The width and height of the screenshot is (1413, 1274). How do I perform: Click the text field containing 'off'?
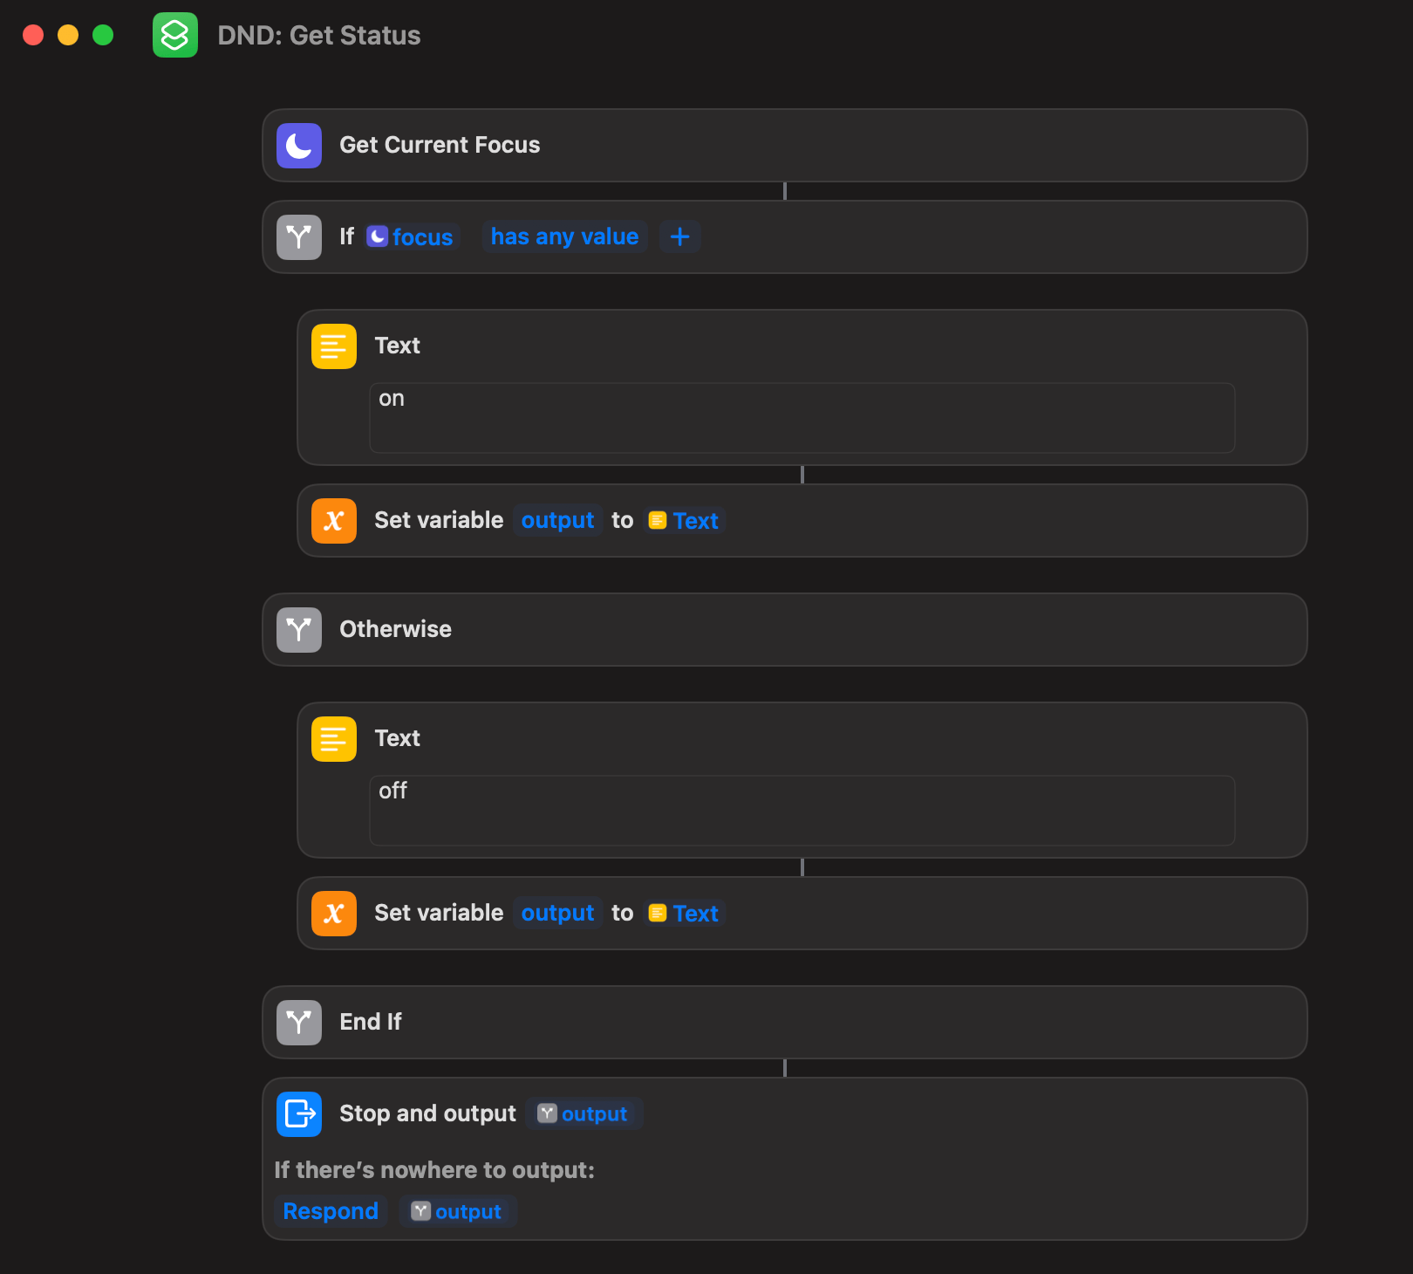pos(802,810)
